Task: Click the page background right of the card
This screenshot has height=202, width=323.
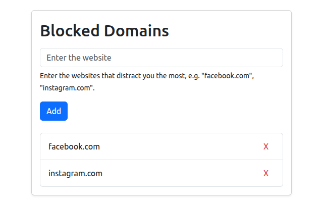Action: point(307,101)
